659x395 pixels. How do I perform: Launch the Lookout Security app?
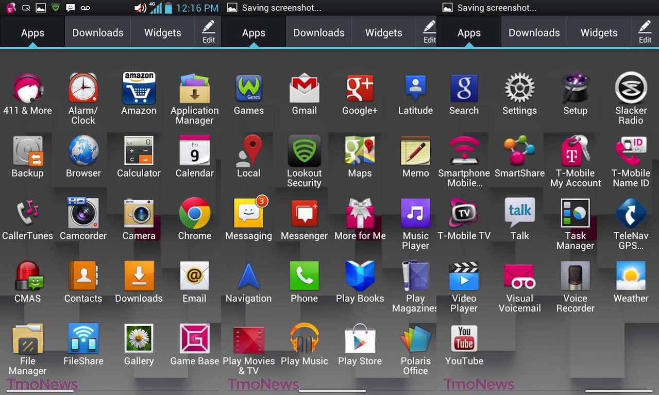304,151
